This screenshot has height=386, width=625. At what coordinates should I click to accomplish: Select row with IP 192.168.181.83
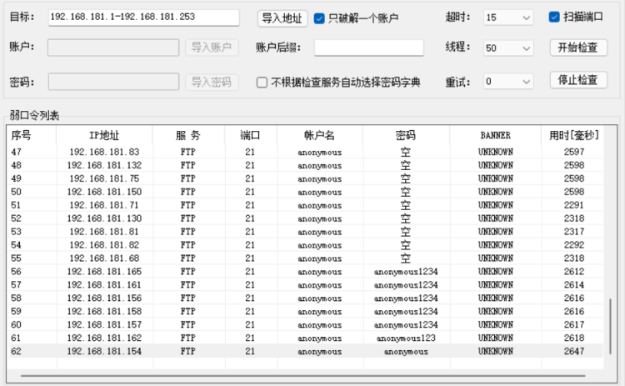click(305, 152)
